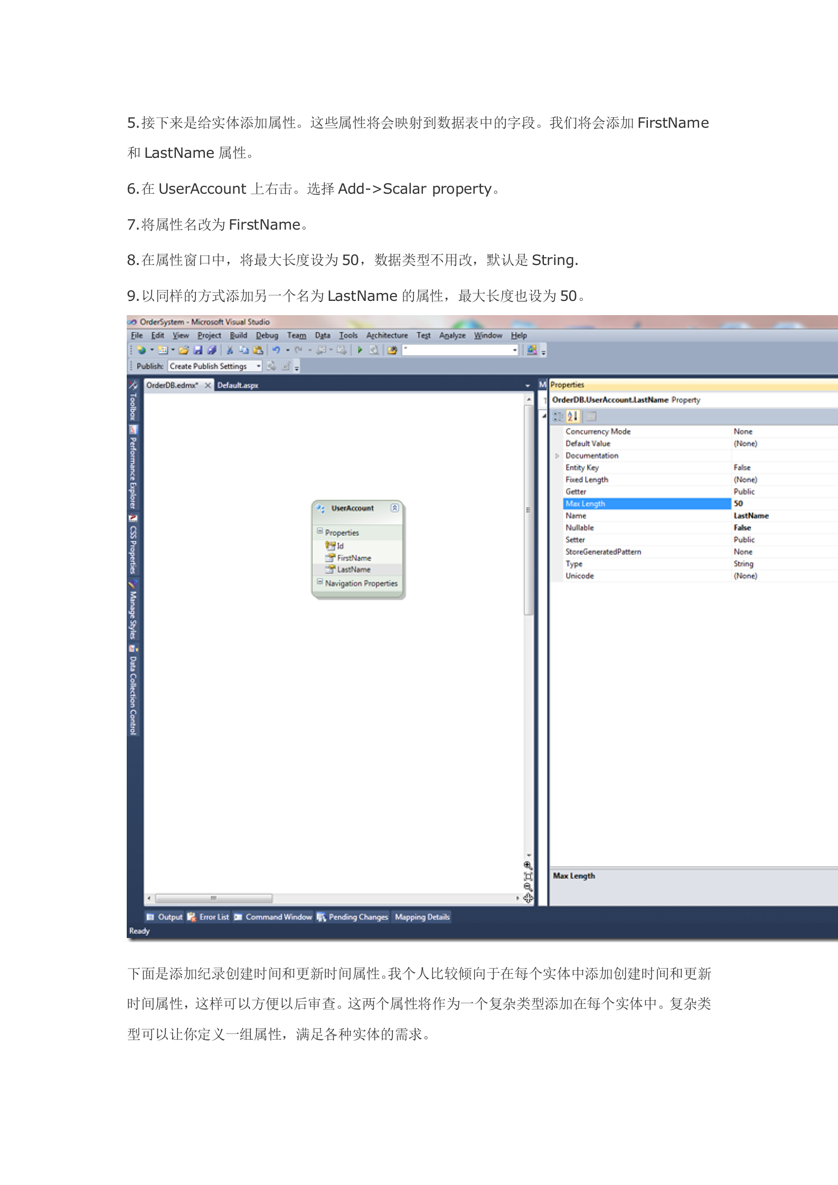Image resolution: width=838 pixels, height=1185 pixels.
Task: Click the green Start Debugging icon
Action: (x=360, y=350)
